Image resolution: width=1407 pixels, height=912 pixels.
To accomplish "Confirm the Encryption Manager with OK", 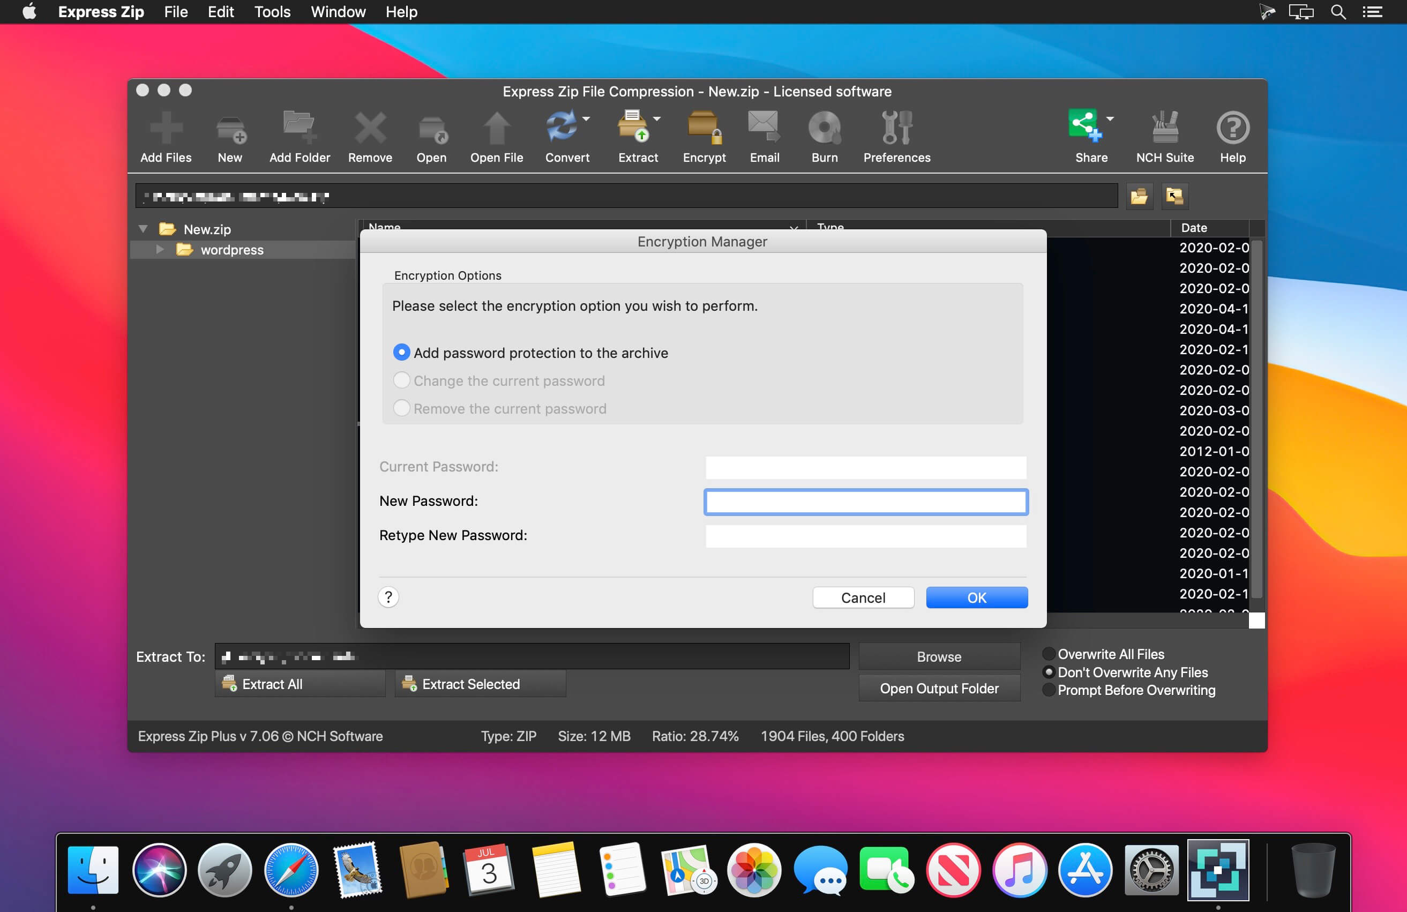I will [x=977, y=597].
